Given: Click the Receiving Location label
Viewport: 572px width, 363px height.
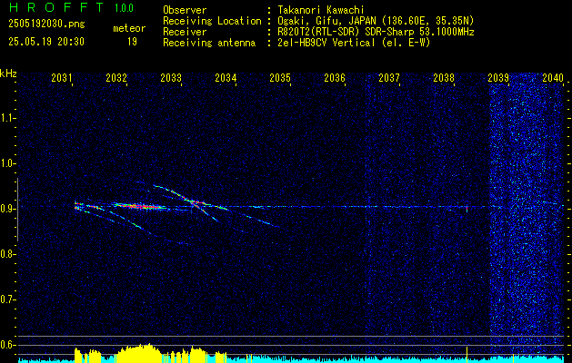Looking at the screenshot, I should point(212,21).
